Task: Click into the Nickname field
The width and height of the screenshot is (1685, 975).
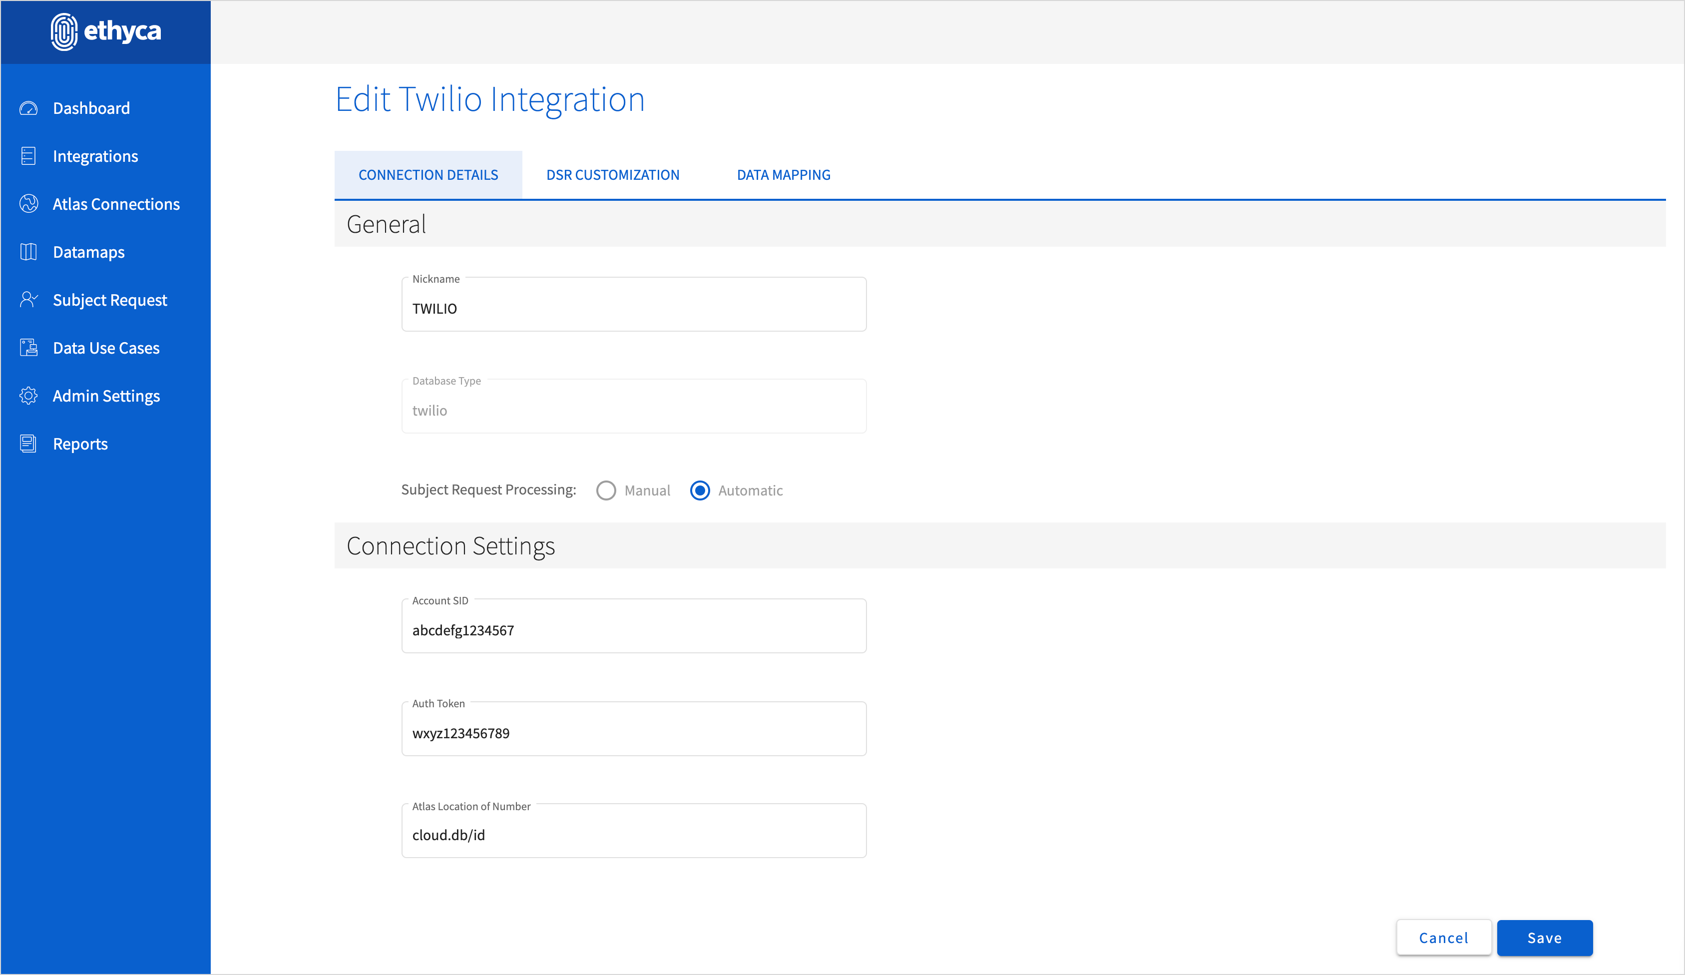Action: click(633, 308)
